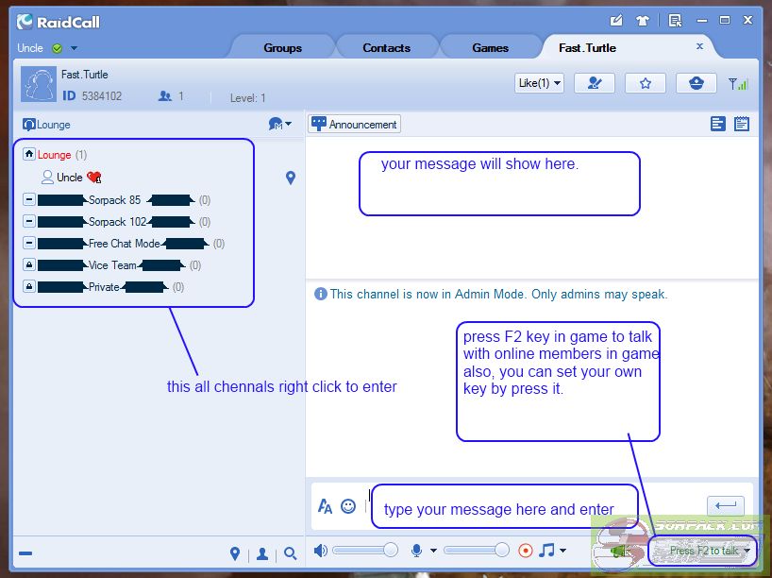Open channel search magnifier icon
772x578 pixels.
[x=291, y=553]
